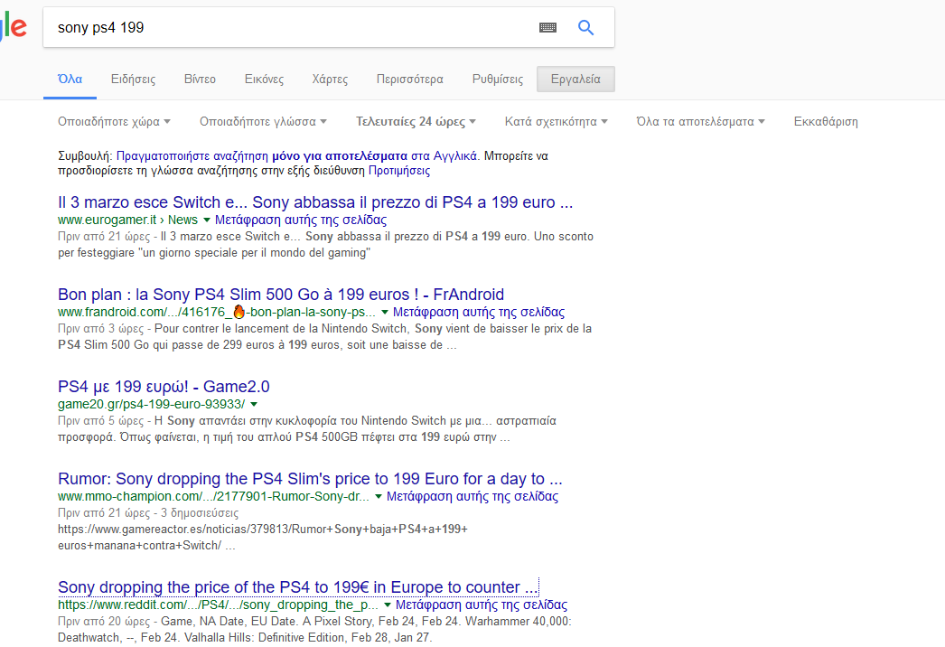Viewport: 945px width, 647px height.
Task: Click Εκκαθάριση to clear filters
Action: coord(826,121)
